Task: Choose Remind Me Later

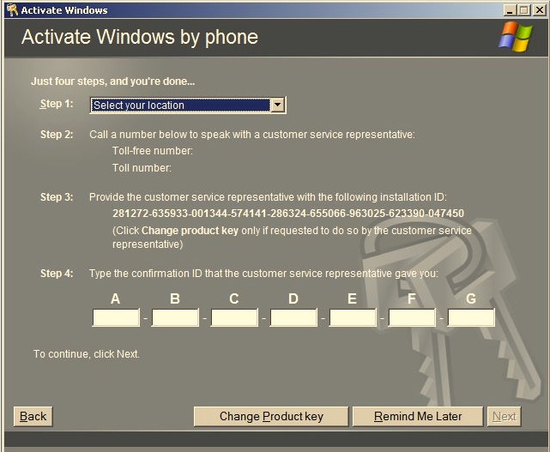Action: click(417, 417)
